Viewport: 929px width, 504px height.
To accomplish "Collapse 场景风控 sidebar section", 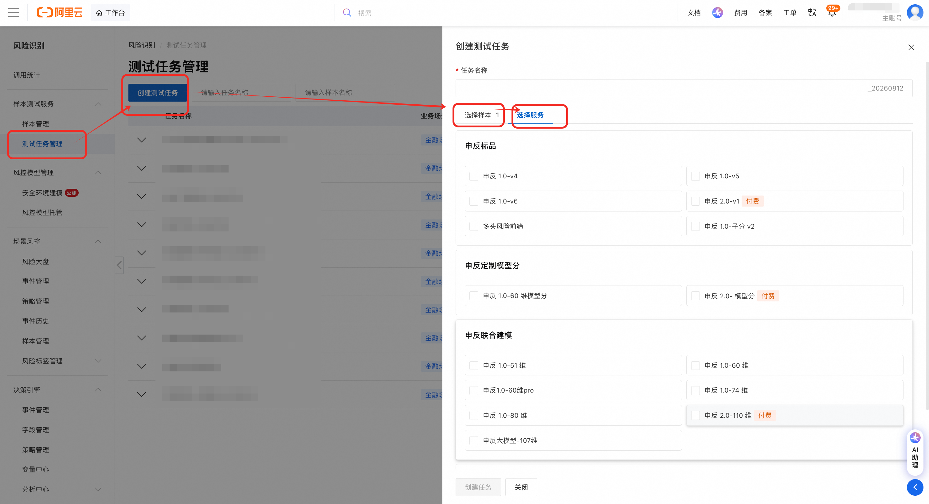I will pyautogui.click(x=98, y=241).
